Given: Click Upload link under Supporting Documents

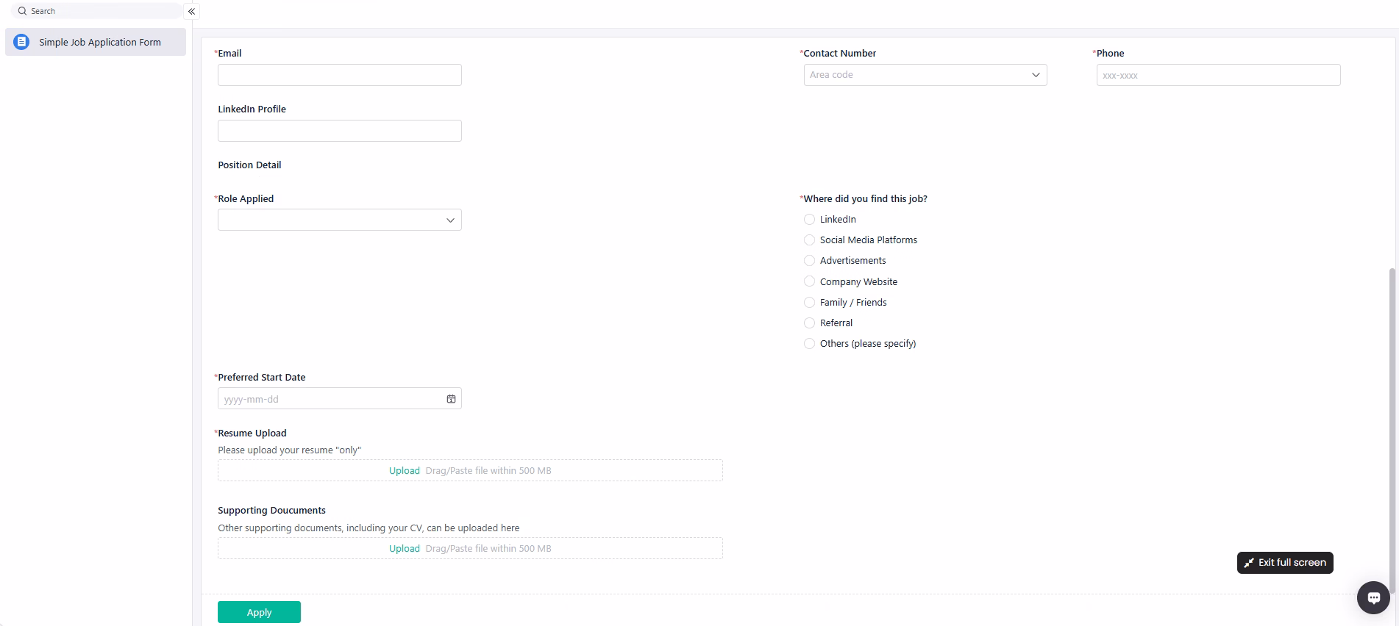Looking at the screenshot, I should (404, 549).
